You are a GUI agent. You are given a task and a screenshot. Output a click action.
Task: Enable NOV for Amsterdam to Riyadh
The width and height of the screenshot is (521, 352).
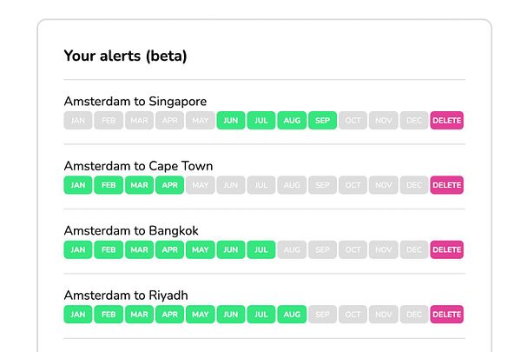[383, 314]
